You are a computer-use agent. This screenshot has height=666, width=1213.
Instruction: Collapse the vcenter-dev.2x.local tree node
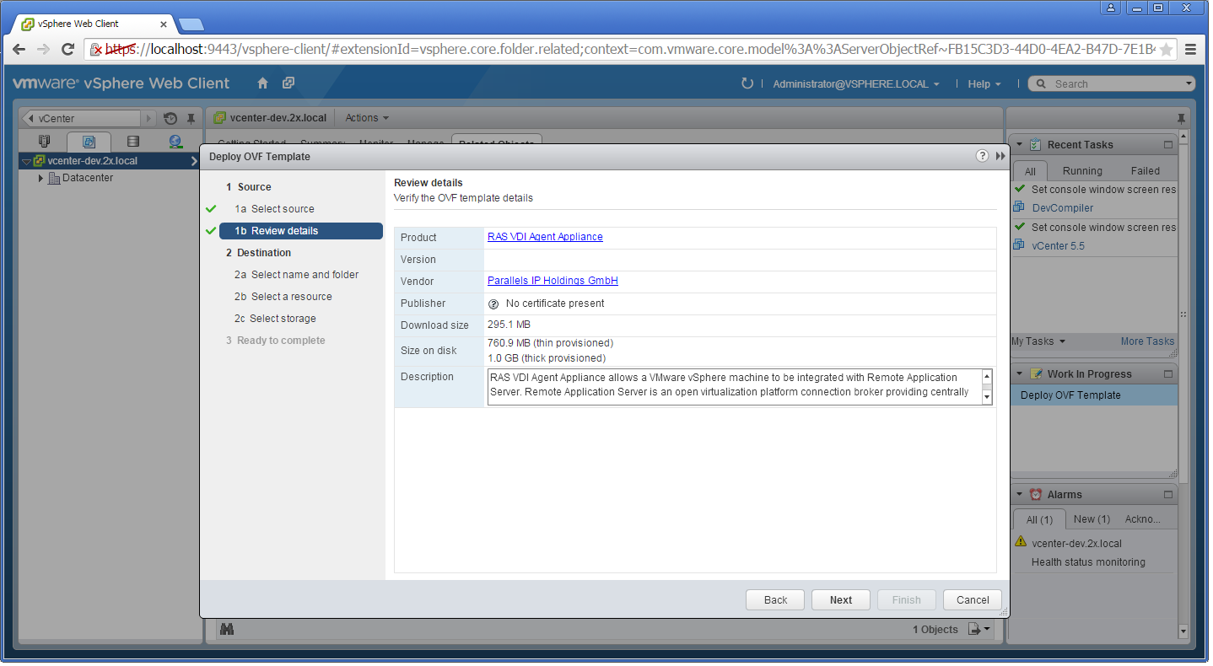click(26, 161)
